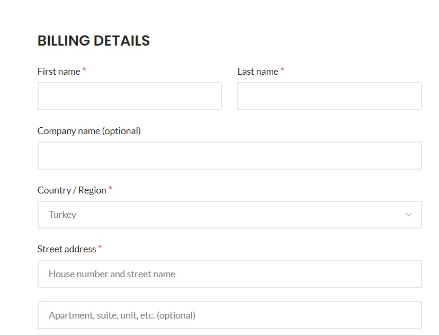
Task: Expand the chevron arrow beside Turkey
Action: 408,215
